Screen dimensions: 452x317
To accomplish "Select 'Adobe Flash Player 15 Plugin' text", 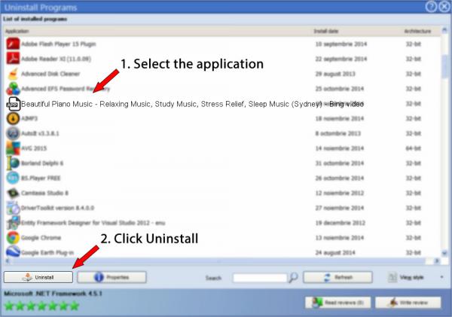I will point(59,44).
